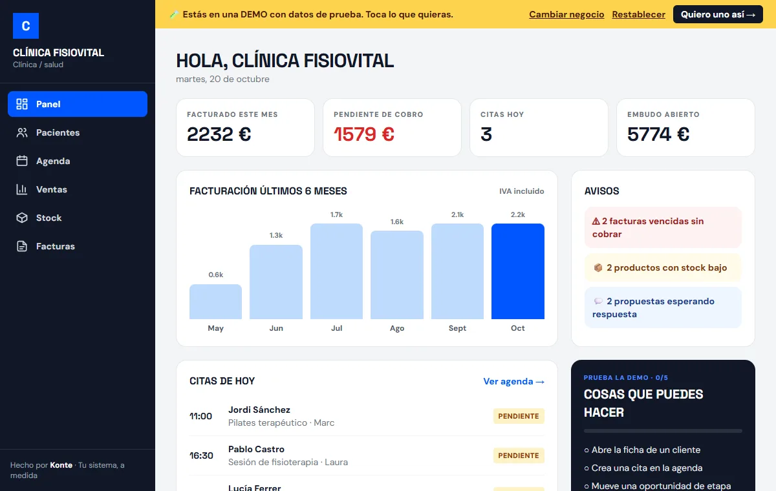Screen dimensions: 776x491
Task: Click the 11:00 appointment time
Action: coord(201,416)
